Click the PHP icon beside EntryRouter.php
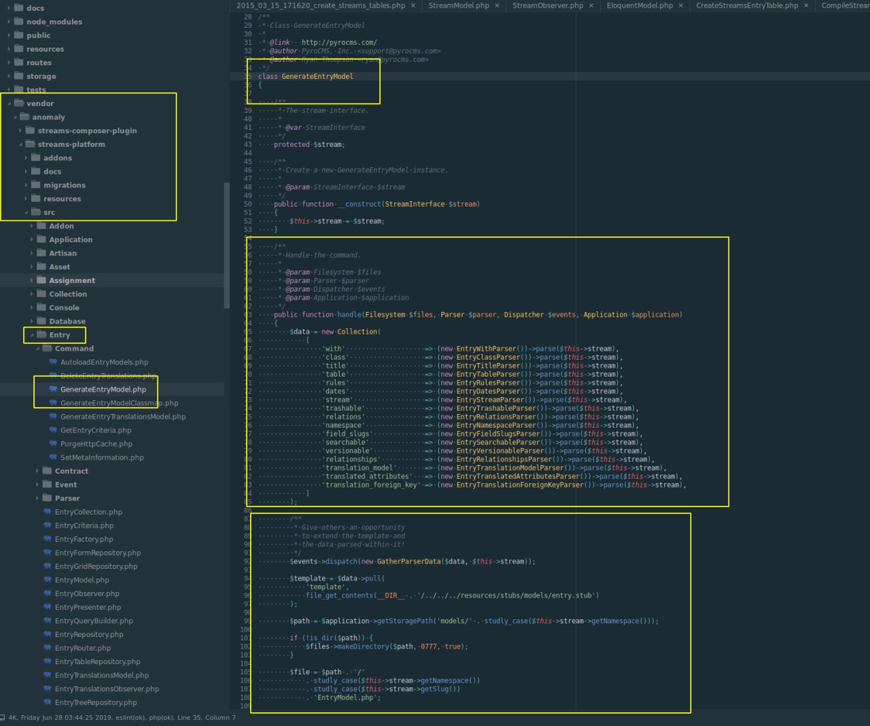This screenshot has height=726, width=870. coord(48,648)
